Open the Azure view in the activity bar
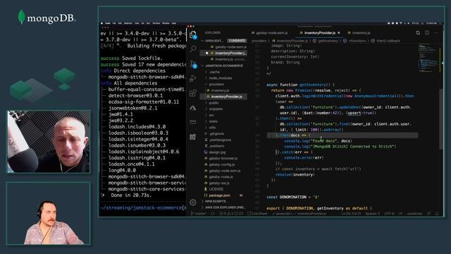 pyautogui.click(x=193, y=108)
